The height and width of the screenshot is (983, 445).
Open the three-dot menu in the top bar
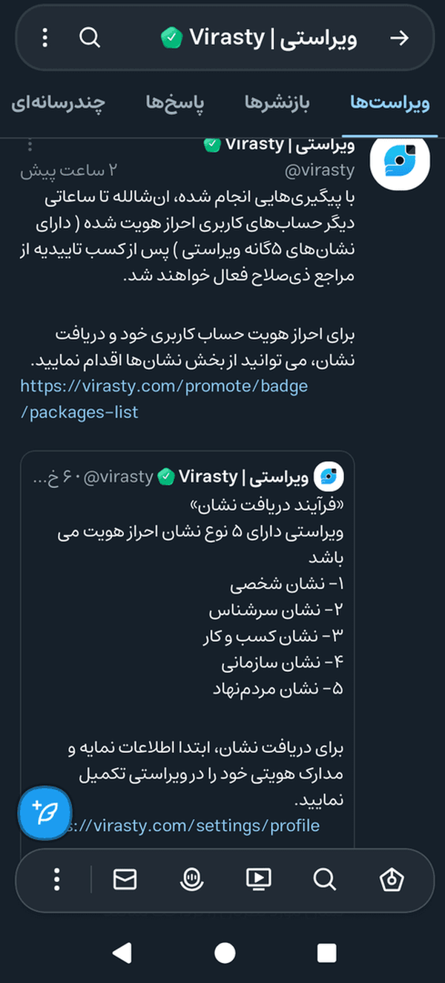[x=45, y=38]
